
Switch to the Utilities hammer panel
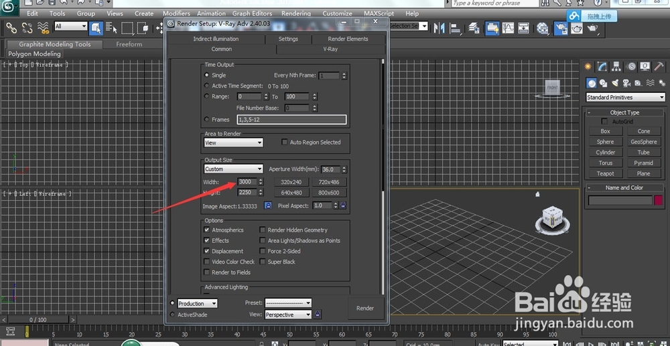pyautogui.click(x=659, y=66)
